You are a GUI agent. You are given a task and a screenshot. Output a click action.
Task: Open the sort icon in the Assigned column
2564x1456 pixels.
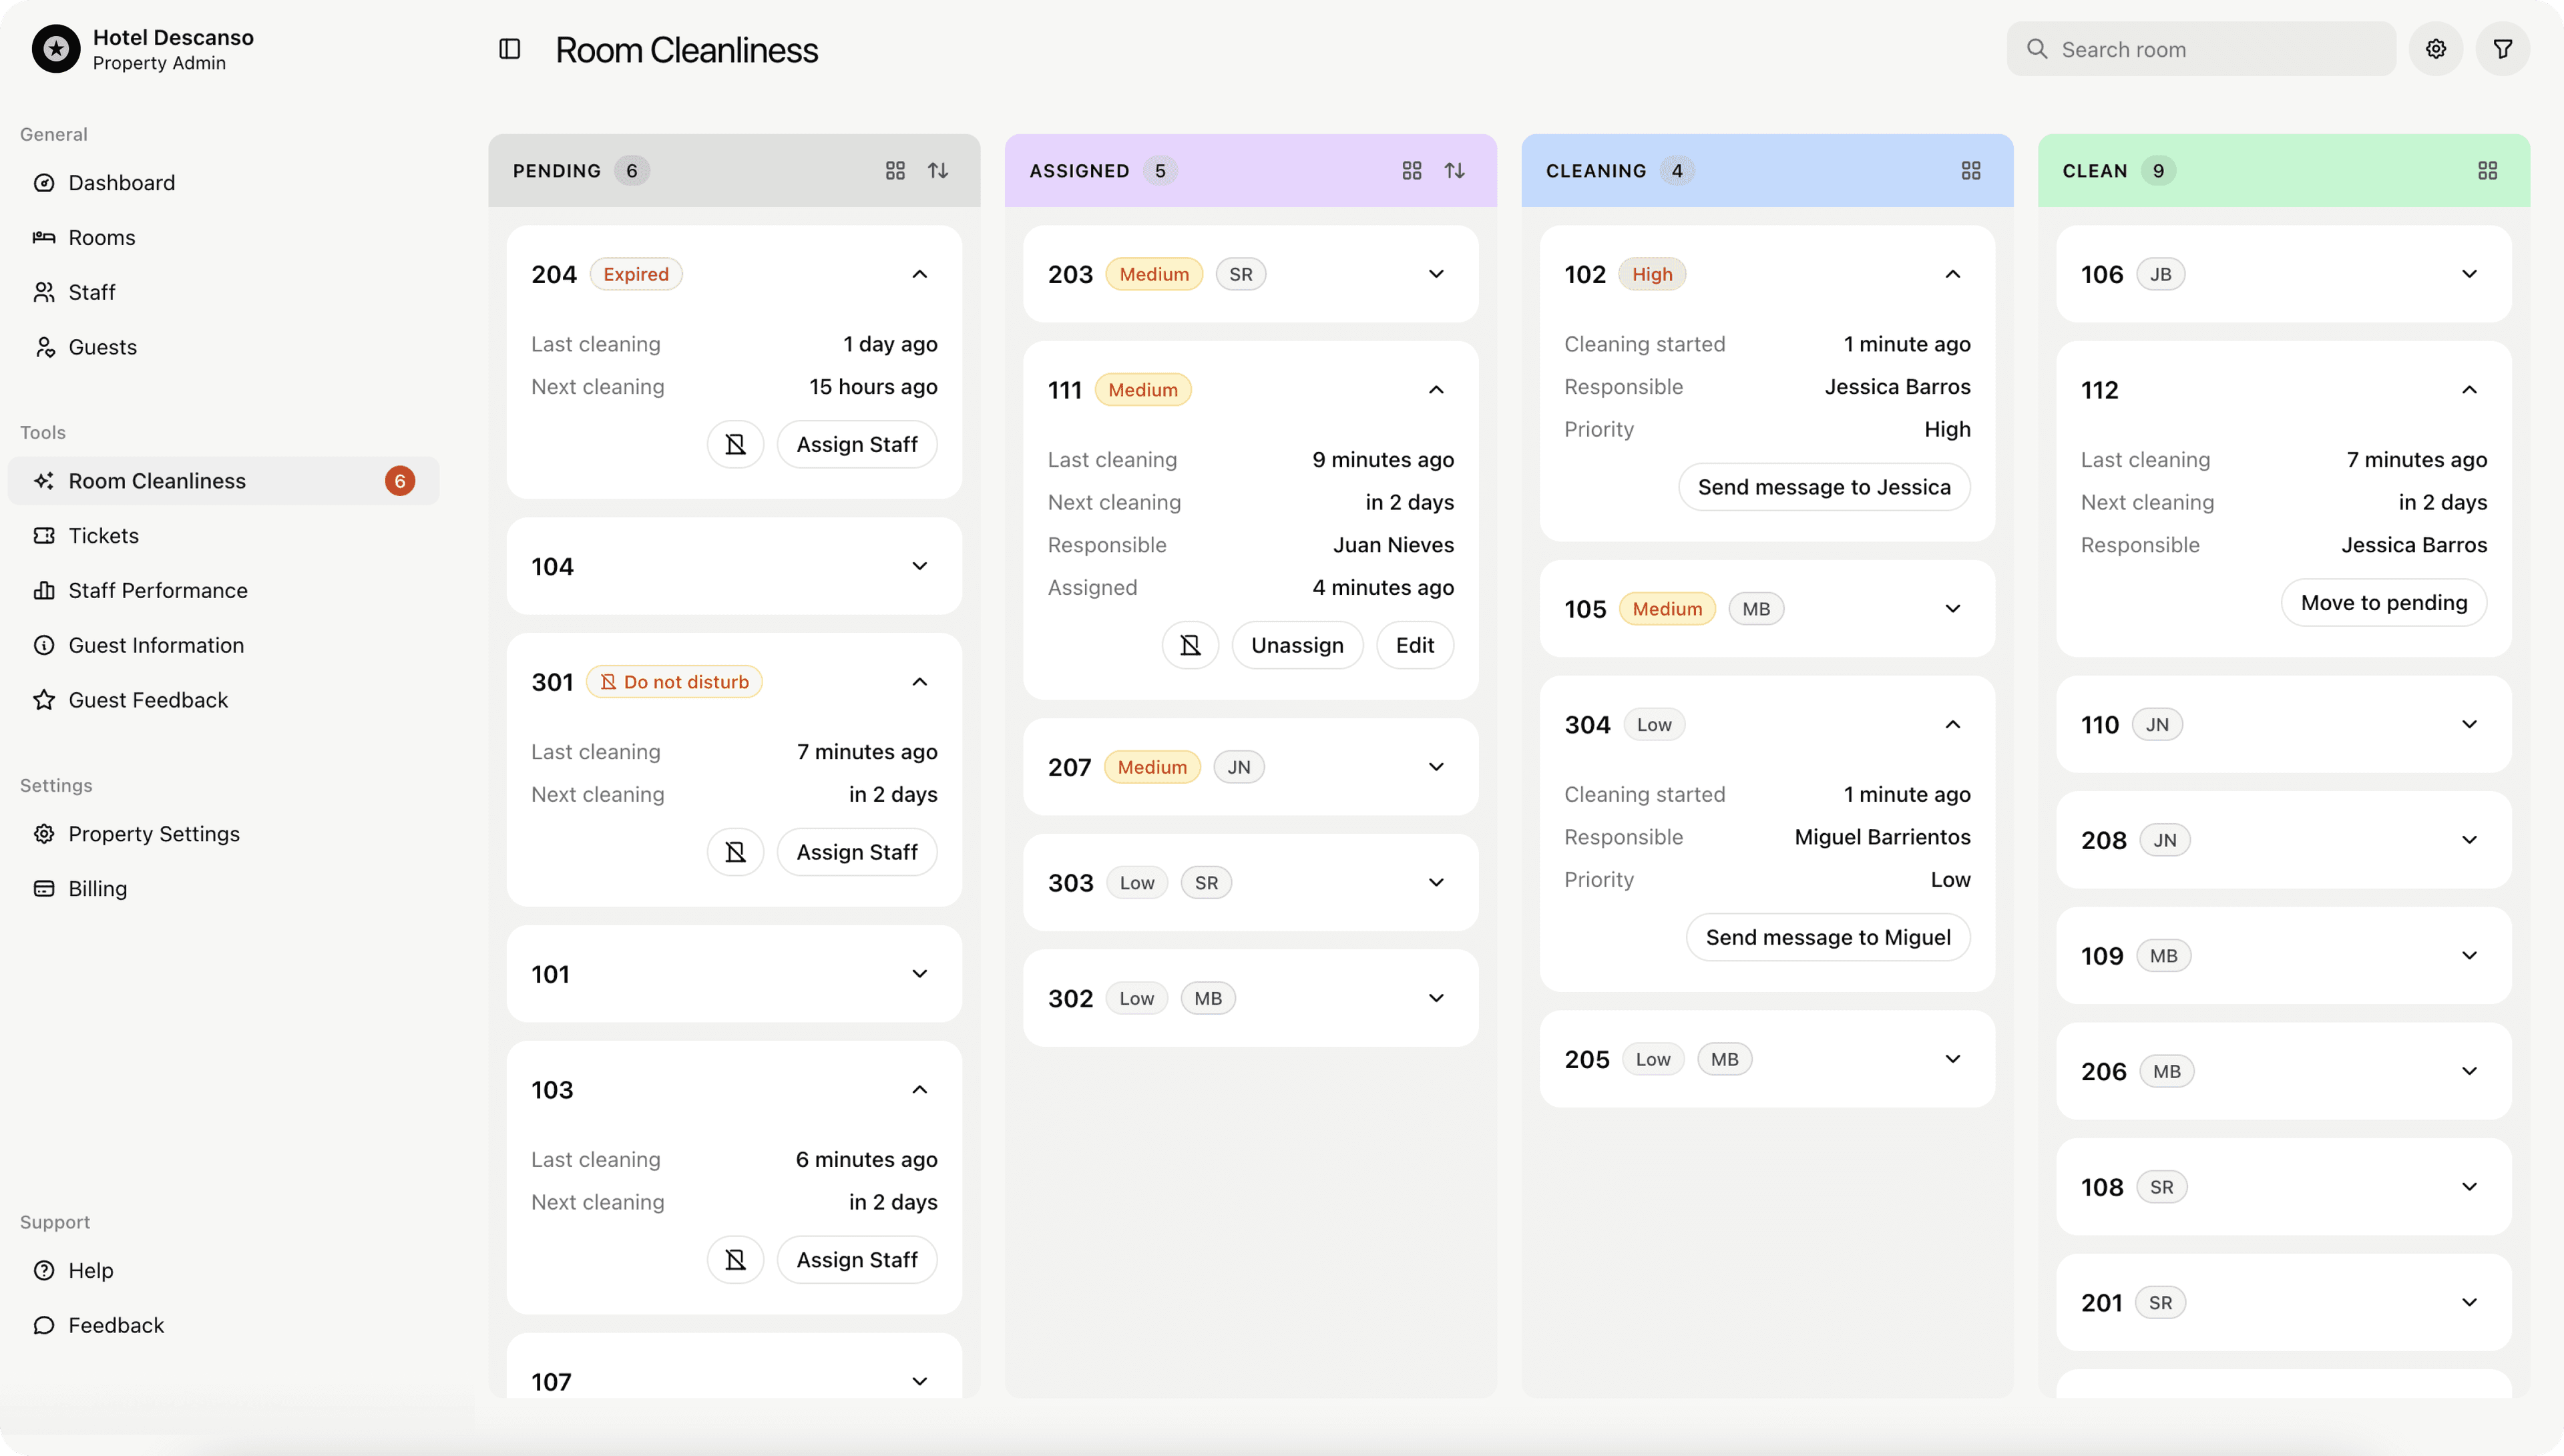click(x=1455, y=170)
